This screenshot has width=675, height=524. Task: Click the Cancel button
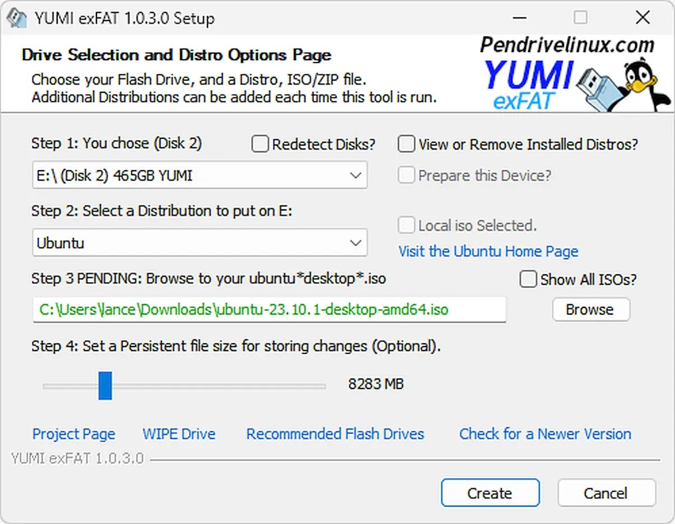tap(606, 493)
